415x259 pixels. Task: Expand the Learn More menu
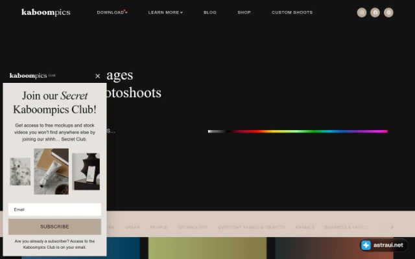pos(165,12)
